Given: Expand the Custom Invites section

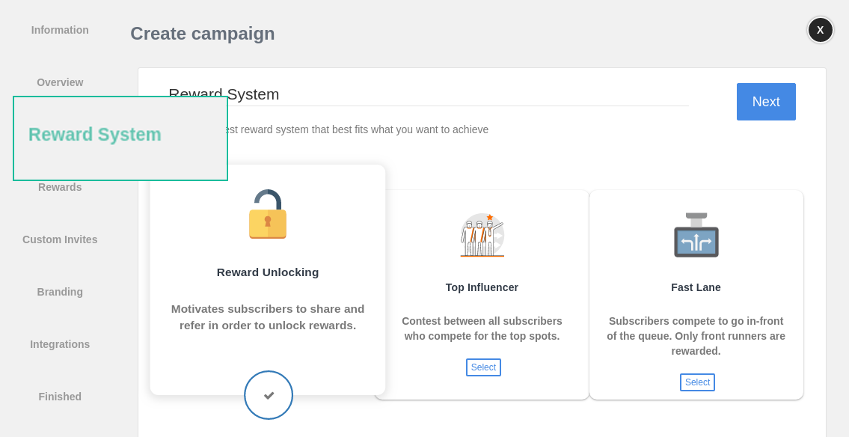Looking at the screenshot, I should click(x=60, y=239).
